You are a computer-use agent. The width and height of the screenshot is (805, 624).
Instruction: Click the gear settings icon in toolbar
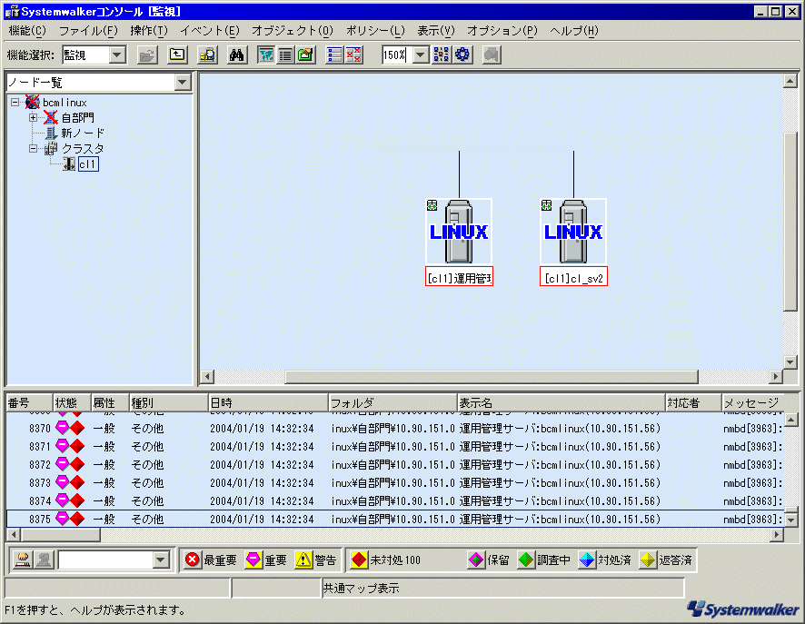(x=462, y=55)
